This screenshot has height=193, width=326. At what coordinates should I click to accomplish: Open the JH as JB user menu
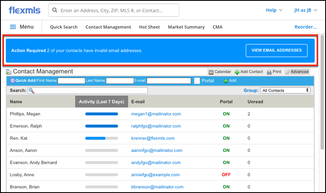click(x=305, y=10)
